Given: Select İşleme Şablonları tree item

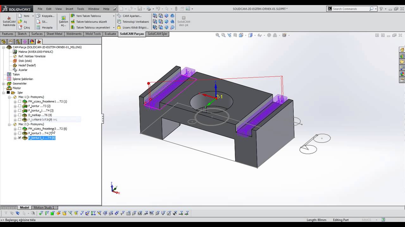Looking at the screenshot, I should (x=20, y=79).
